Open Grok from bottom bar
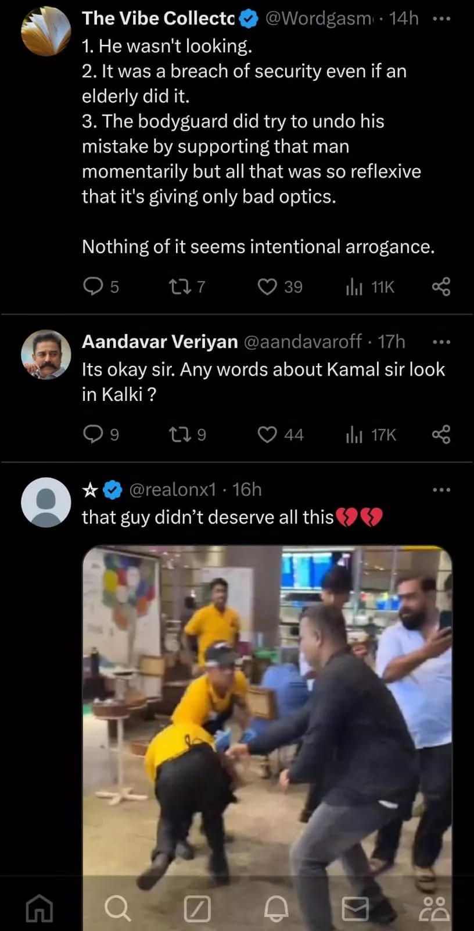 (x=197, y=908)
